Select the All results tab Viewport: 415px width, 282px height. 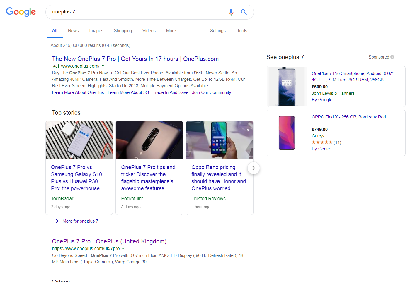[x=55, y=31]
